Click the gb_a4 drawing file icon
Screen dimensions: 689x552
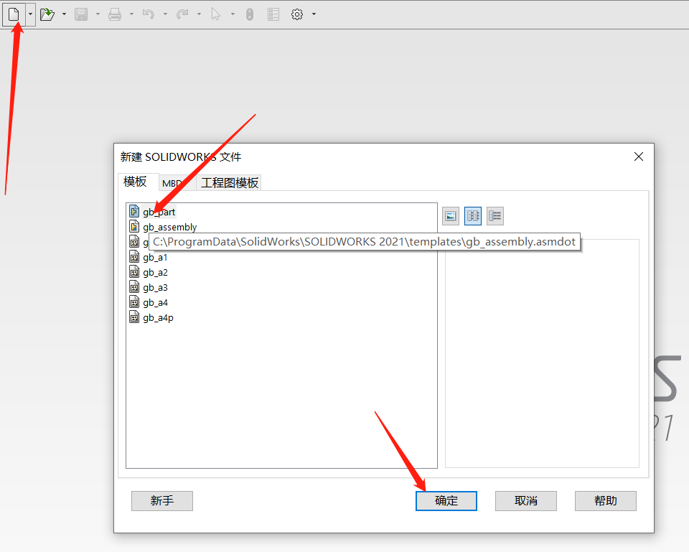pos(134,302)
